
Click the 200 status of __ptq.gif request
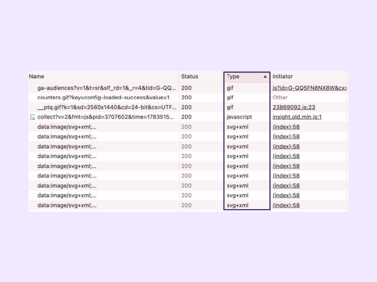[186, 108]
